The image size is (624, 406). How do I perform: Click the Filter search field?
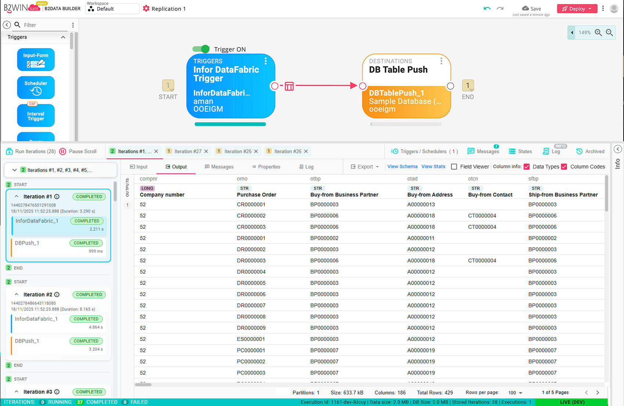(x=44, y=25)
